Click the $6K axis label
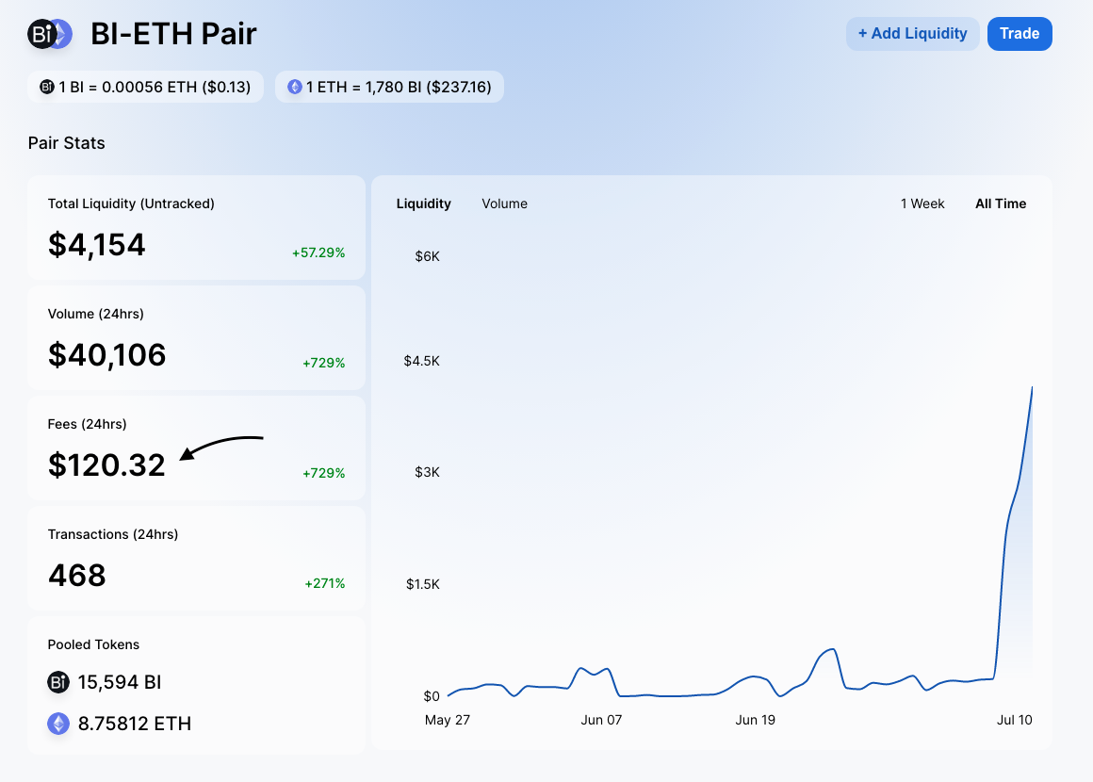 [427, 255]
